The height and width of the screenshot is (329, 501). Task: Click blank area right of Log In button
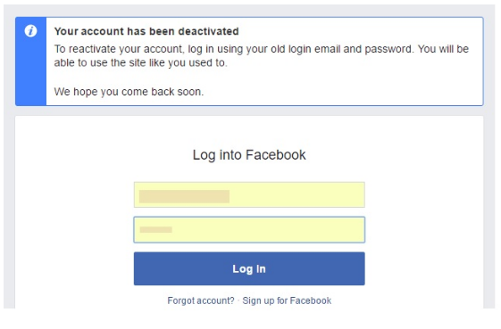[423, 268]
